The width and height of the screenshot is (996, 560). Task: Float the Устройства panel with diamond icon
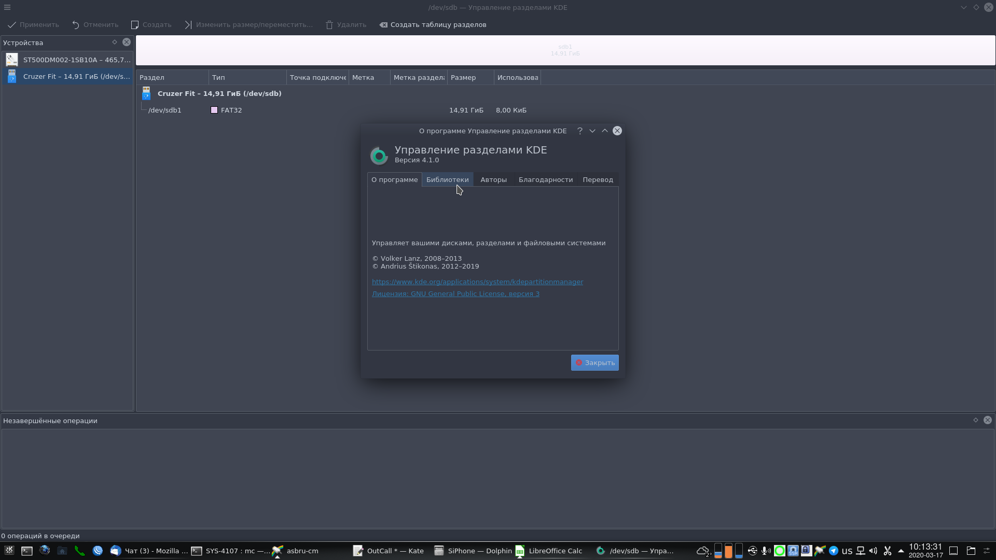[x=115, y=43]
